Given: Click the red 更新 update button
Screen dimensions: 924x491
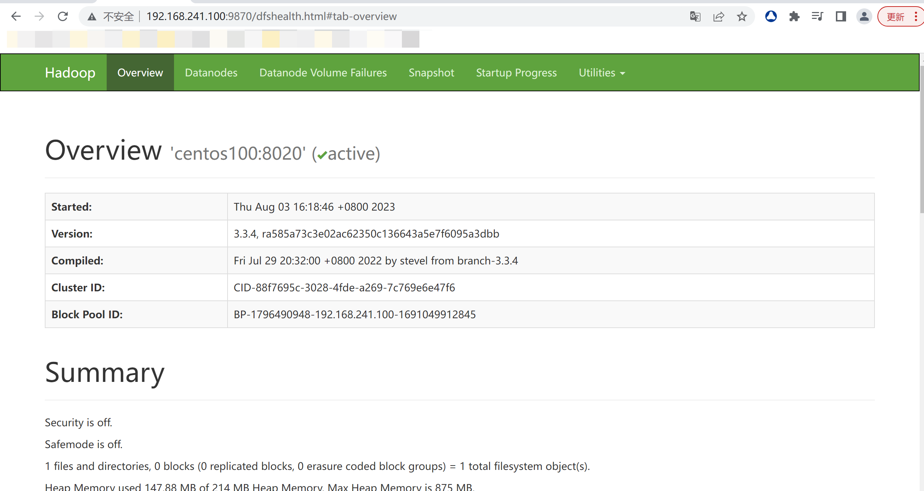Looking at the screenshot, I should (x=895, y=17).
